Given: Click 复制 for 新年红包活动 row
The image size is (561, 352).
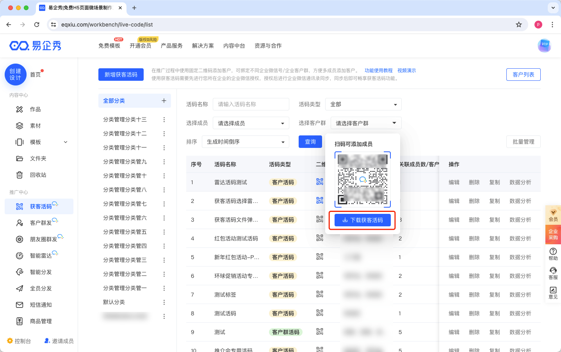Looking at the screenshot, I should coord(495,257).
